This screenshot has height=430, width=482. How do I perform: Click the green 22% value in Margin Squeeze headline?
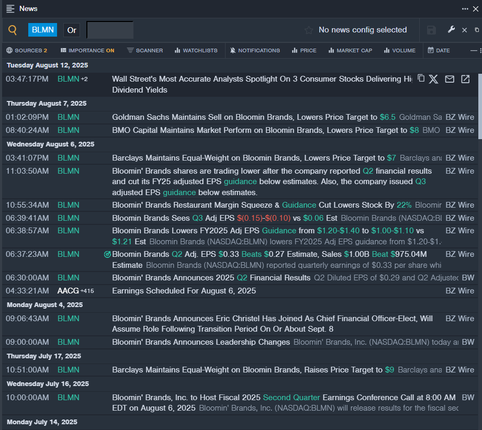[x=404, y=205]
